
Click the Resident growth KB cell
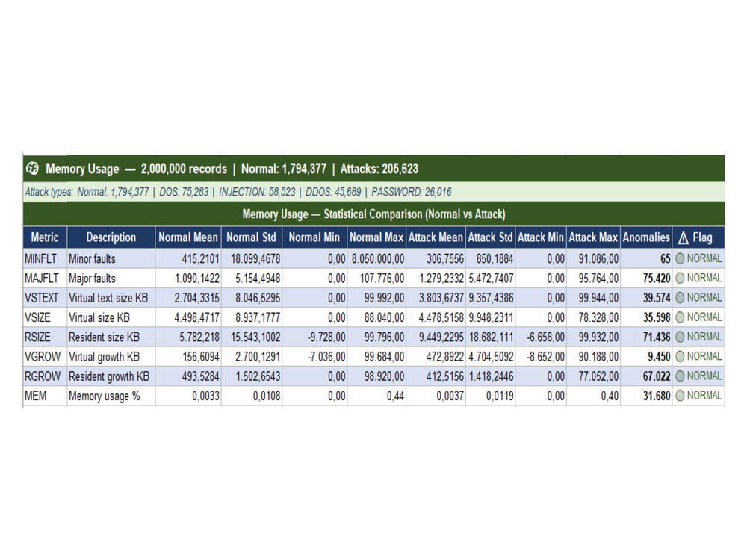(x=111, y=376)
